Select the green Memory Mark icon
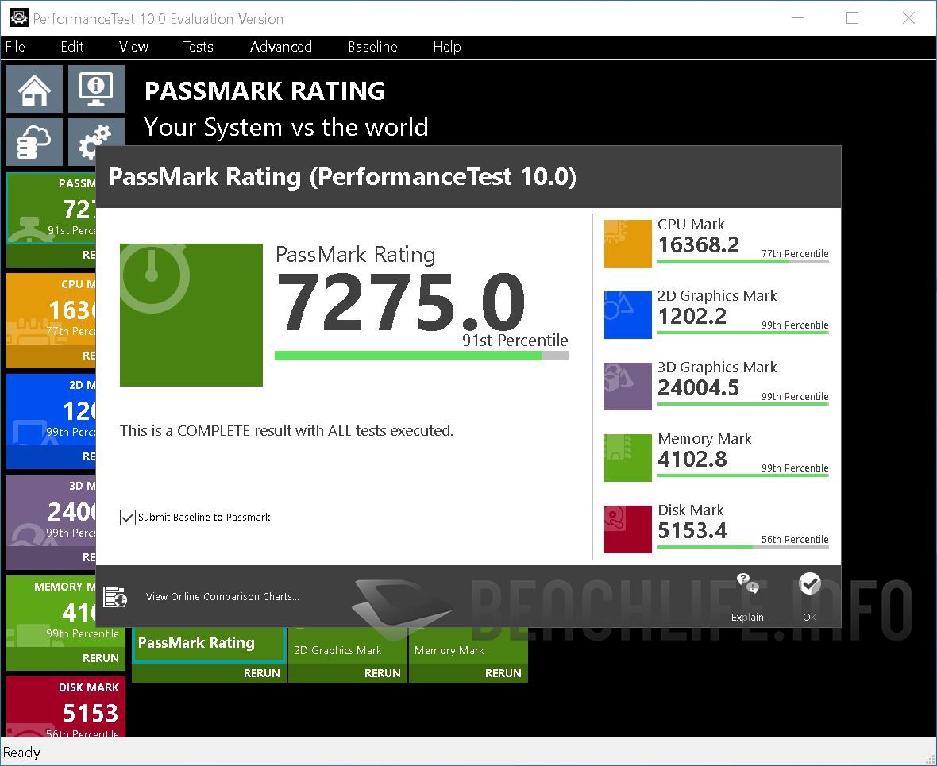 click(627, 457)
